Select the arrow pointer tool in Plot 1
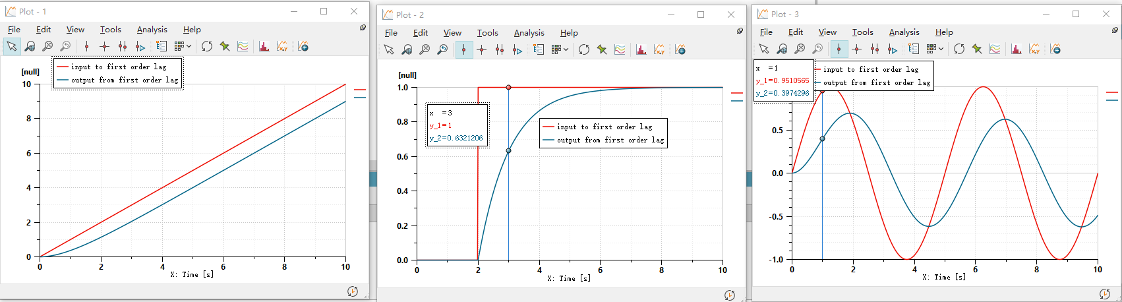The width and height of the screenshot is (1122, 302). click(x=12, y=46)
